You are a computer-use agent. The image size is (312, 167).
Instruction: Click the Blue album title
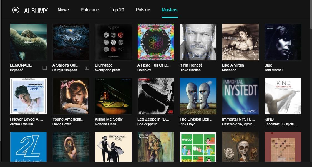click(268, 65)
